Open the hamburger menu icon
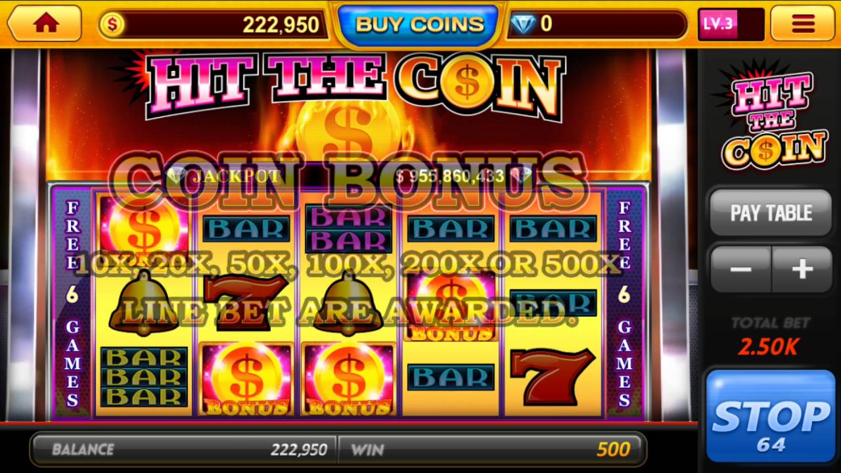Image resolution: width=841 pixels, height=473 pixels. pos(803,24)
